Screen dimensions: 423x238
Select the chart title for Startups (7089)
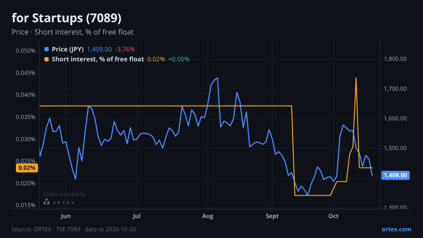pyautogui.click(x=67, y=18)
